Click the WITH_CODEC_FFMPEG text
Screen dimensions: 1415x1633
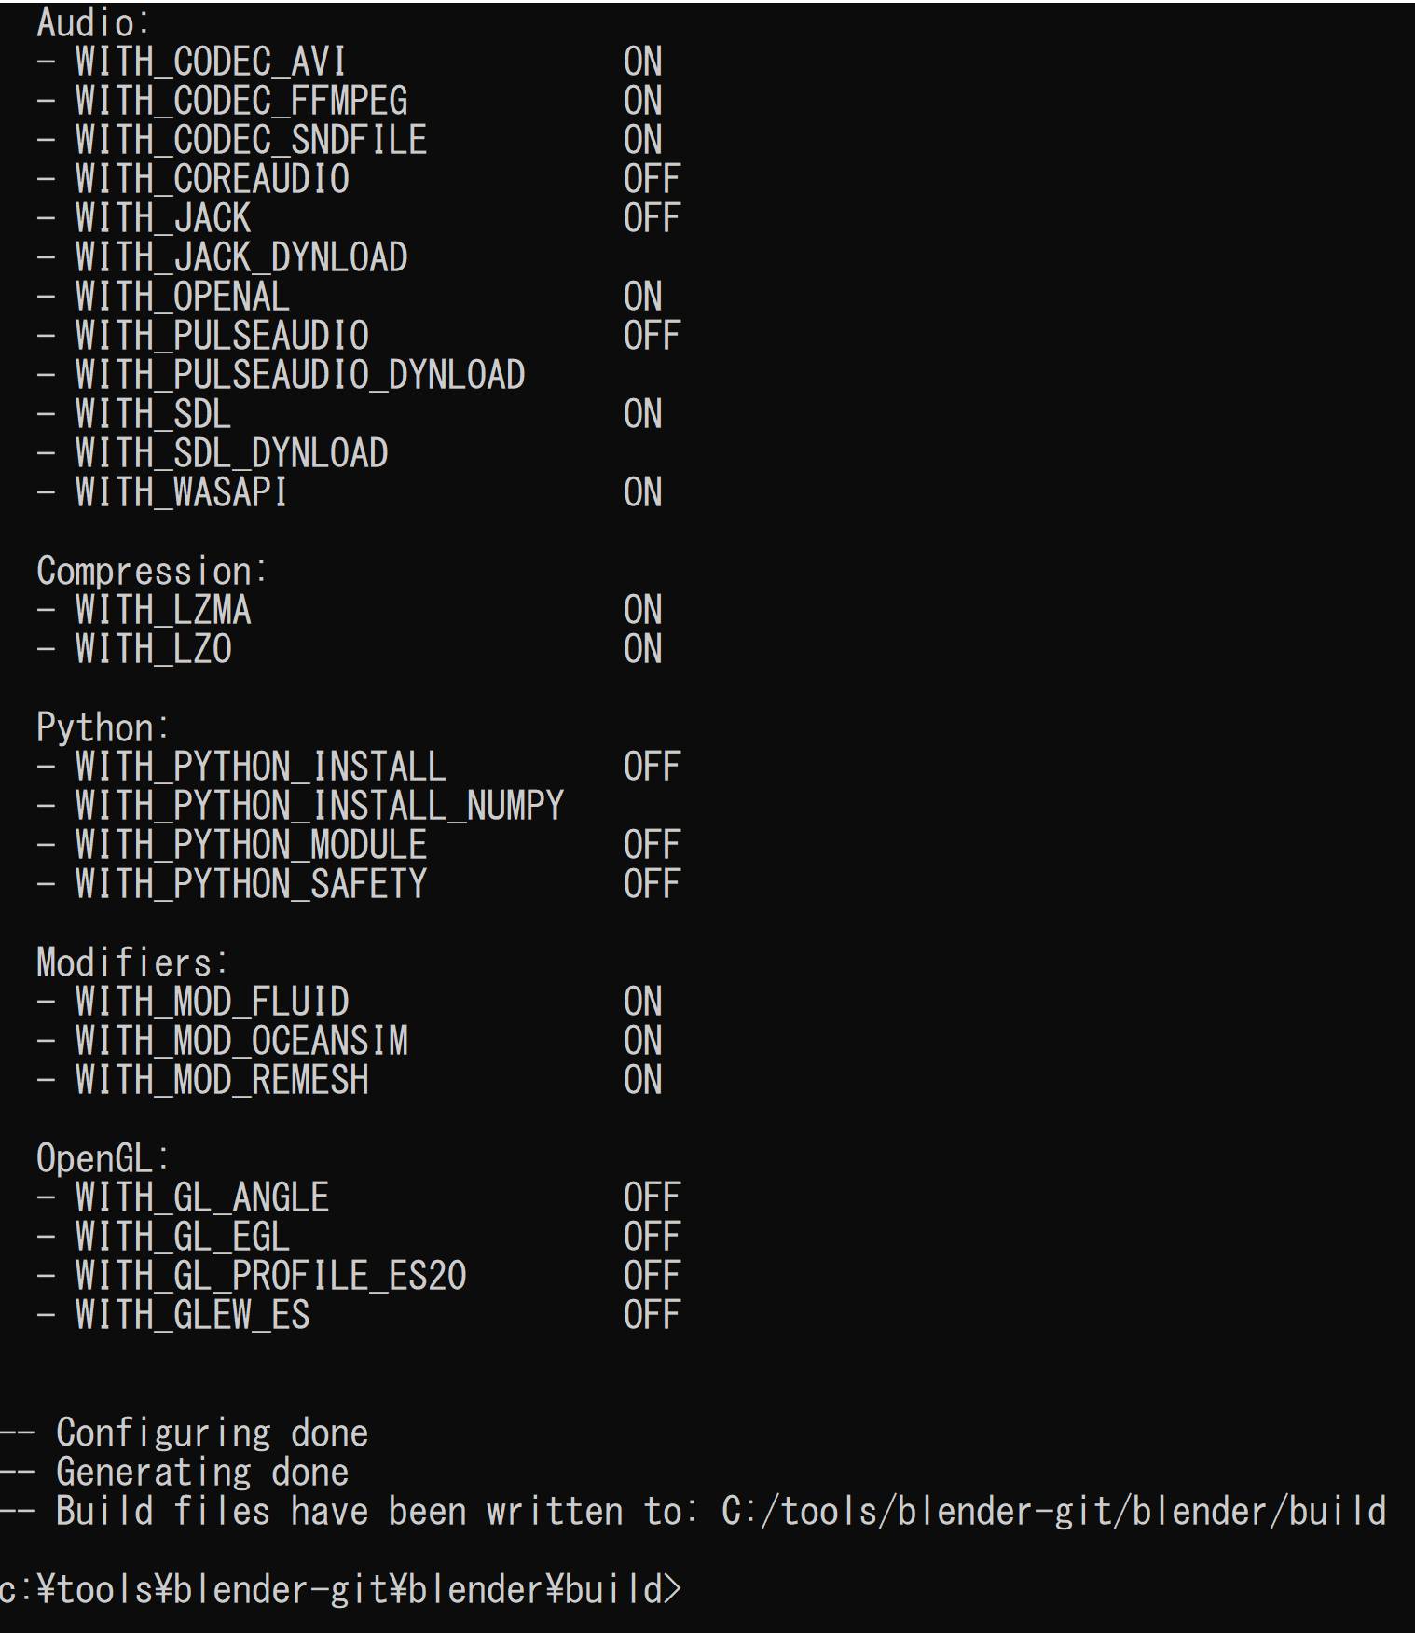[x=241, y=101]
